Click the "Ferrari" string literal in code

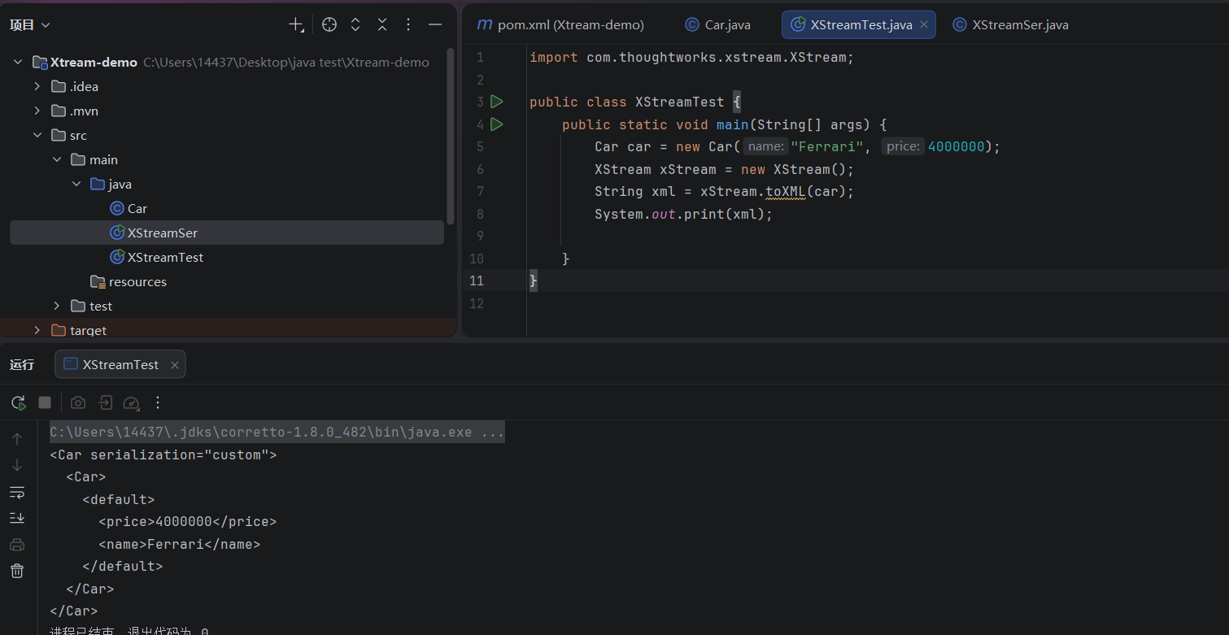click(826, 147)
